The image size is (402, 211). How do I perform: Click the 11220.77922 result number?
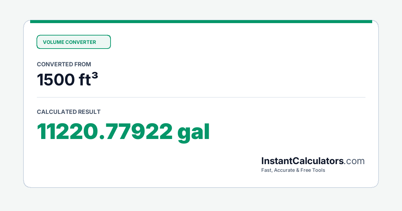[105, 131]
